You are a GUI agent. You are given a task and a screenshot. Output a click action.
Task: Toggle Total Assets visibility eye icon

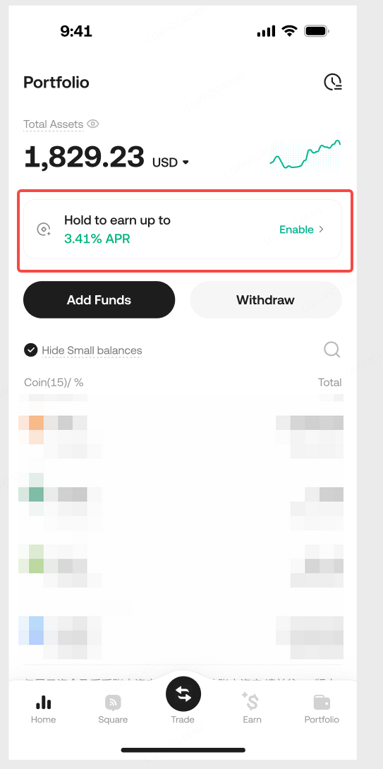(x=92, y=124)
